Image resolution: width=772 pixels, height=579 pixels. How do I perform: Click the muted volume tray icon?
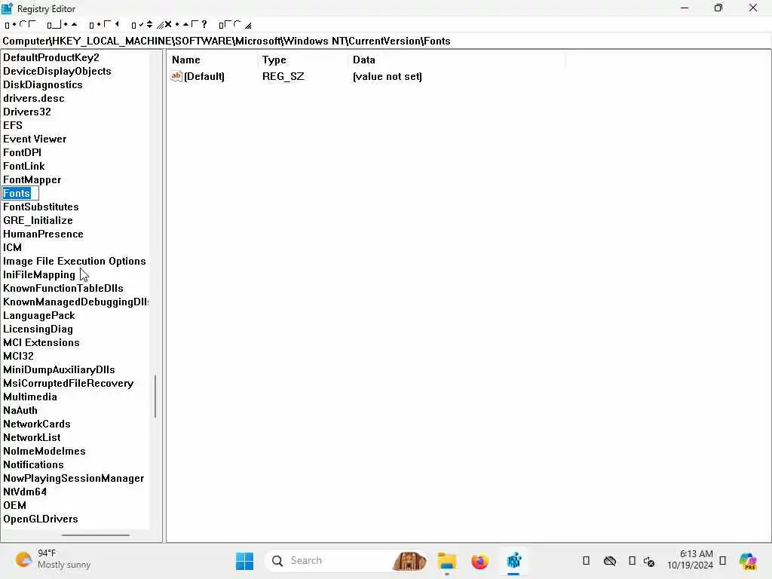point(649,561)
